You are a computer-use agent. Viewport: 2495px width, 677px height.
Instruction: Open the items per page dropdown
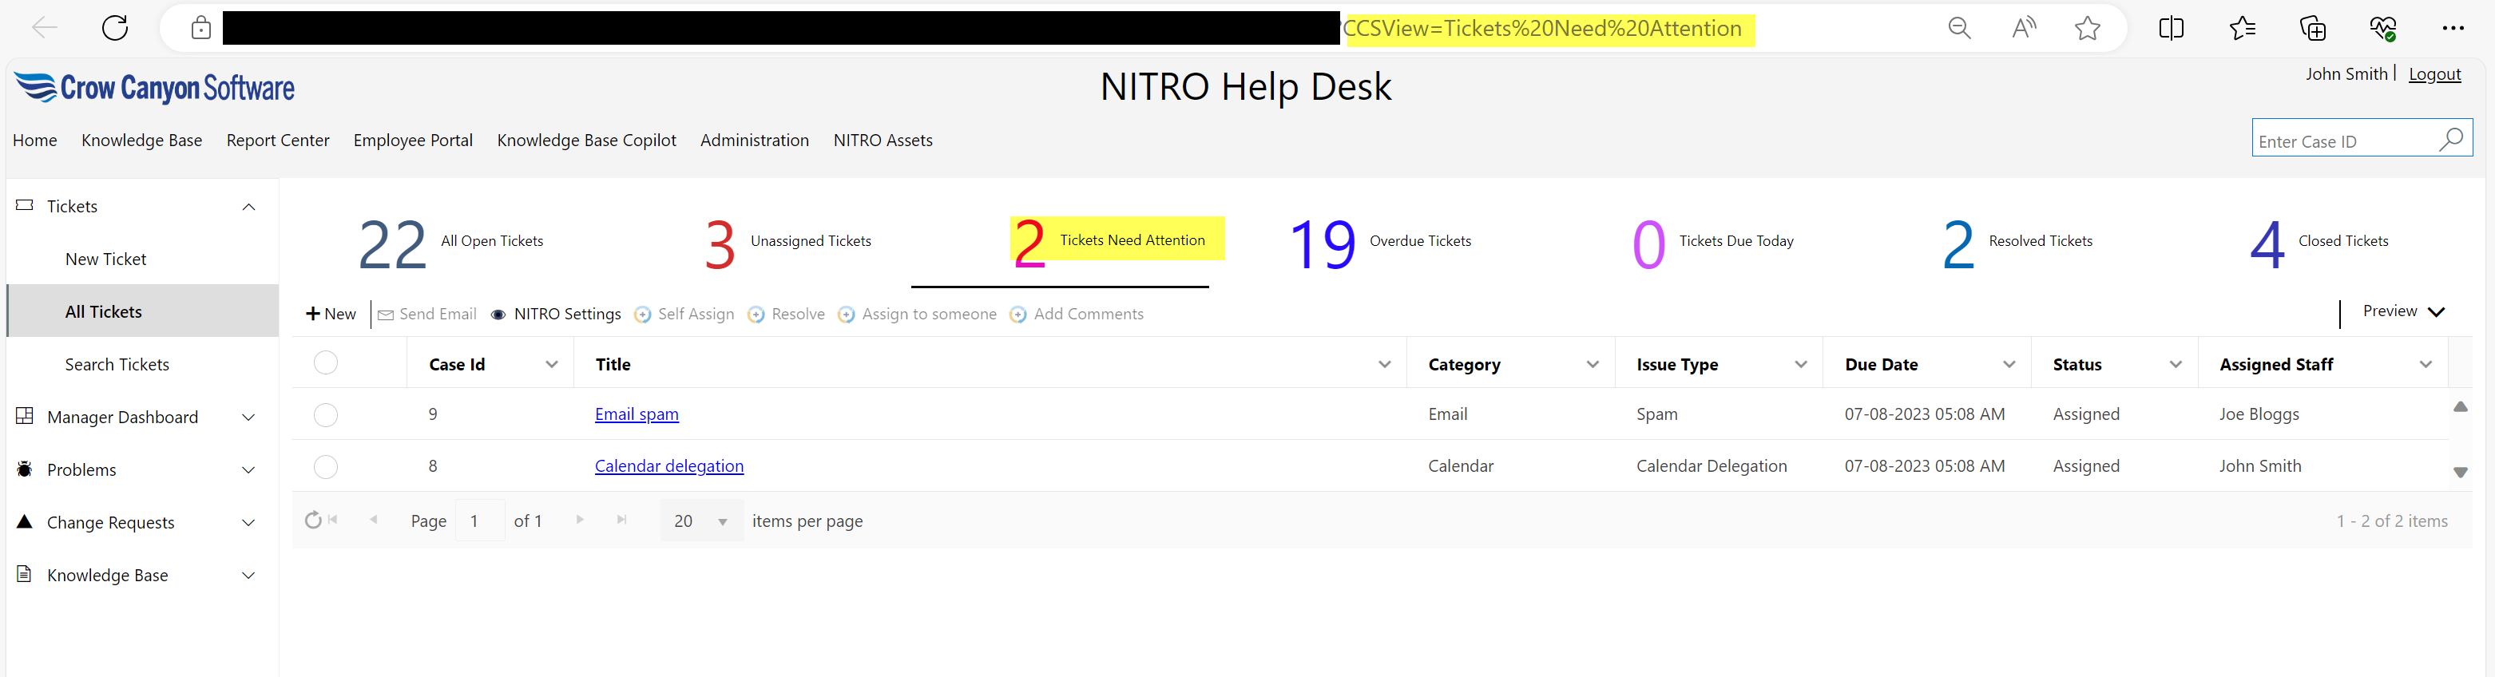click(x=721, y=521)
